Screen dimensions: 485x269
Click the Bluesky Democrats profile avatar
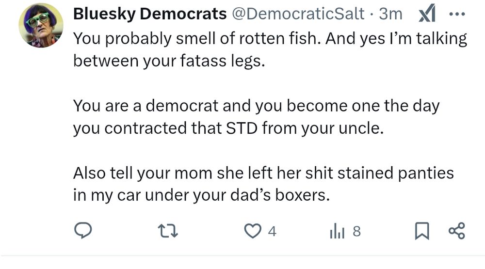[x=41, y=25]
